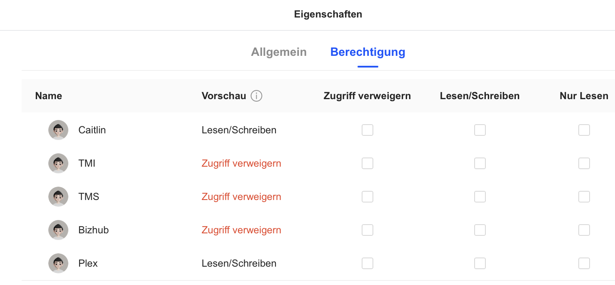Enable Zugriff verweigern for TMS
The height and width of the screenshot is (285, 615).
pyautogui.click(x=367, y=197)
